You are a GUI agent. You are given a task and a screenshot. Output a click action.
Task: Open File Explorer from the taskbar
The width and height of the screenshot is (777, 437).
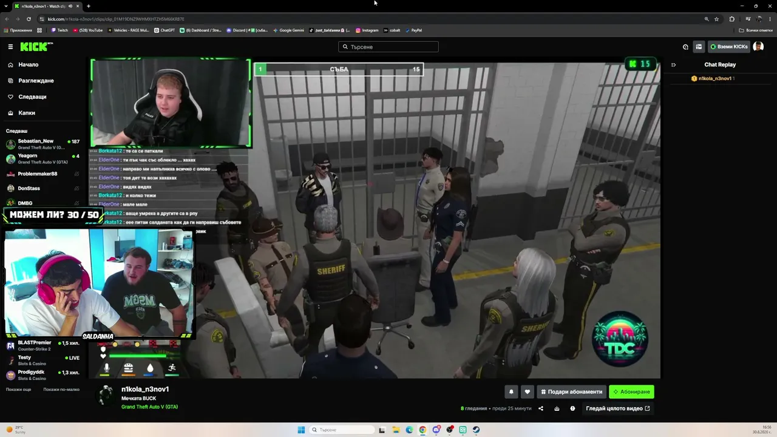(x=395, y=430)
